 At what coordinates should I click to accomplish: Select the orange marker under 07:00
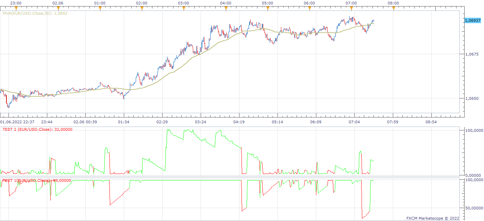tap(351, 8)
